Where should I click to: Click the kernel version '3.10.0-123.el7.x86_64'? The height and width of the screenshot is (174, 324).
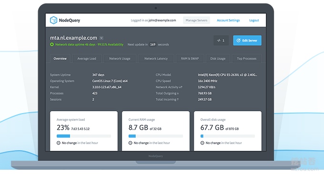pos(107,87)
